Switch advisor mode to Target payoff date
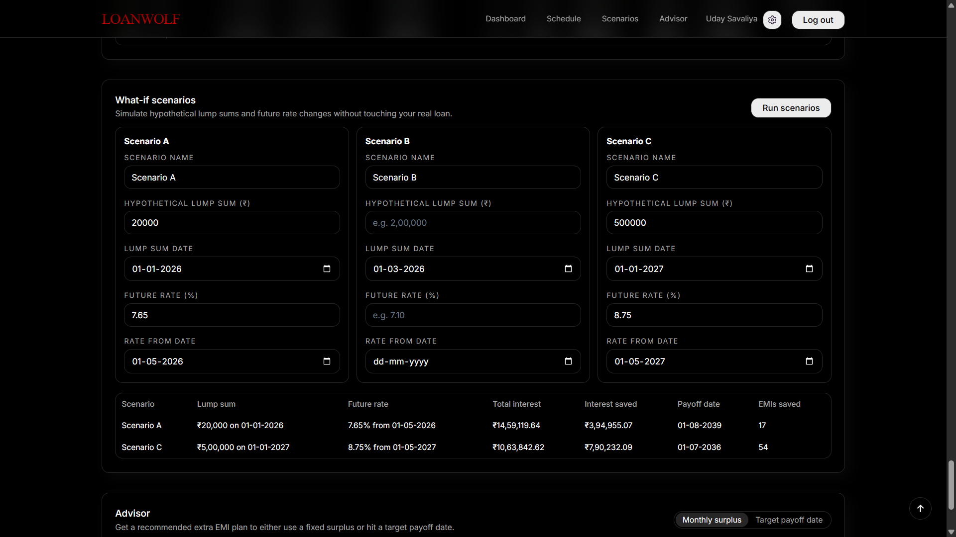 click(x=789, y=520)
